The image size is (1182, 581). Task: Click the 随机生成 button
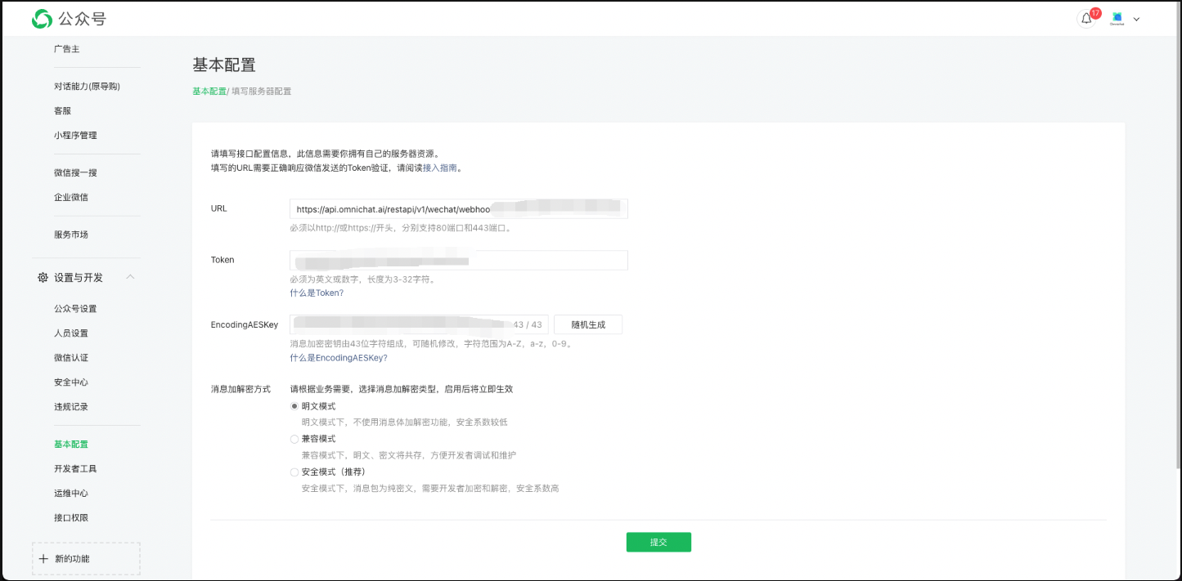pyautogui.click(x=587, y=324)
